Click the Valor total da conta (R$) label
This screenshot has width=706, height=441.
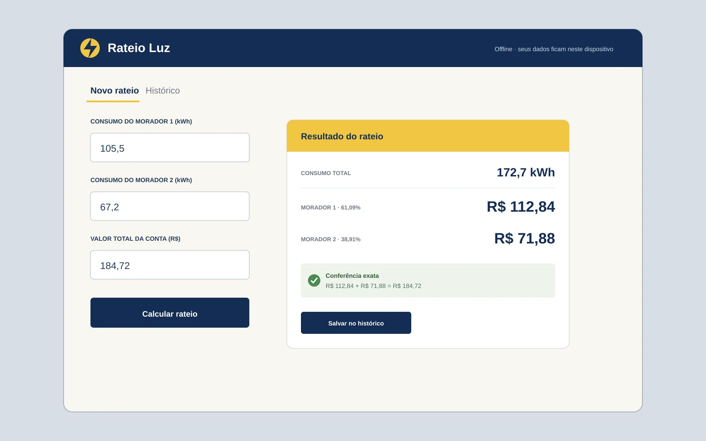[135, 239]
